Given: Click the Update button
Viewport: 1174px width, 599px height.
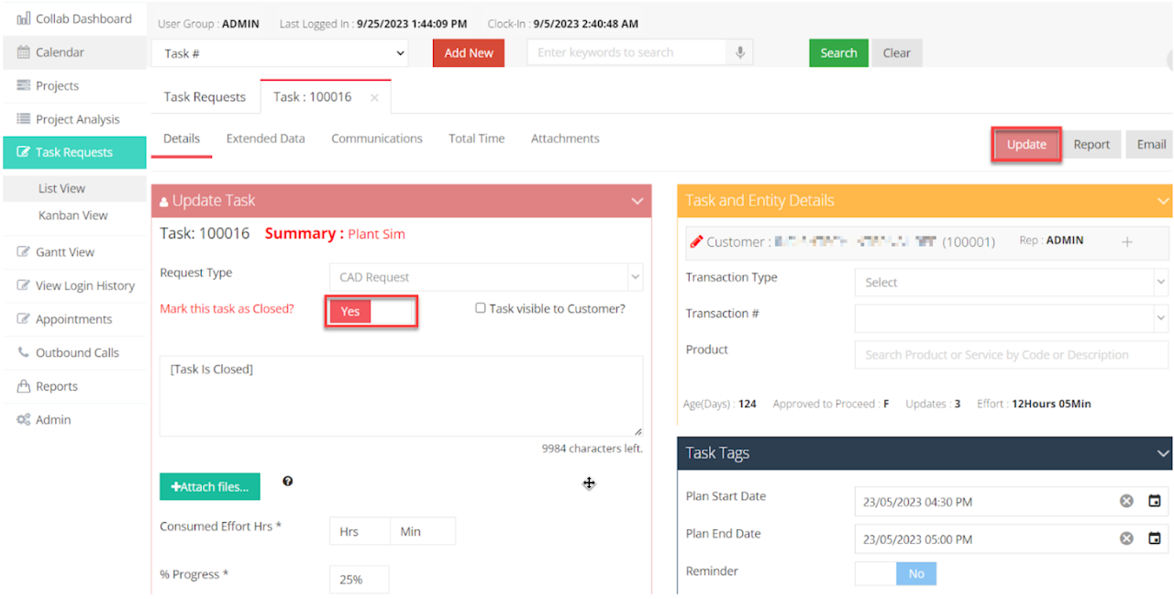Looking at the screenshot, I should point(1025,145).
